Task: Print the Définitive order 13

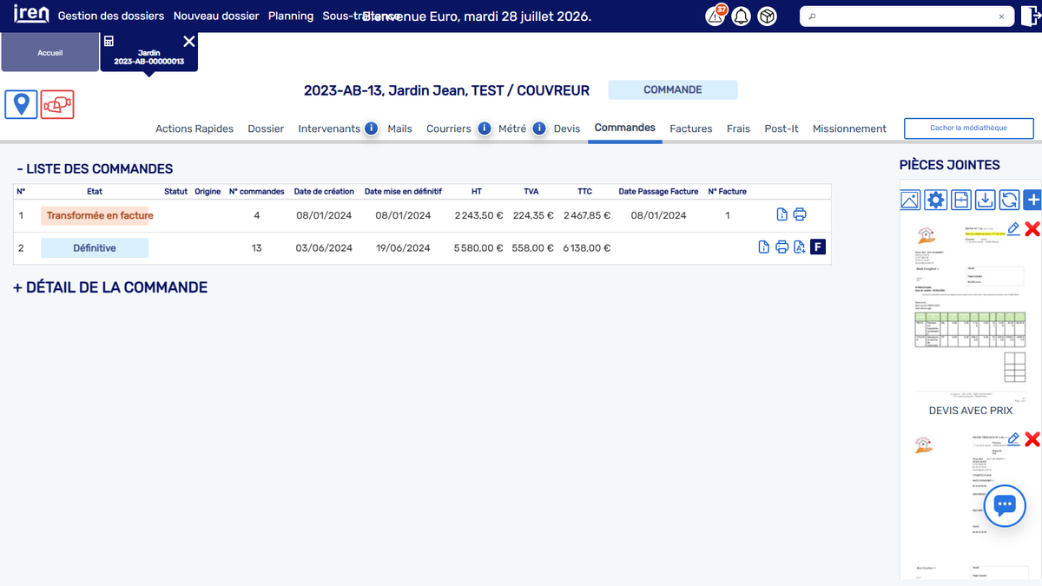Action: coord(781,247)
